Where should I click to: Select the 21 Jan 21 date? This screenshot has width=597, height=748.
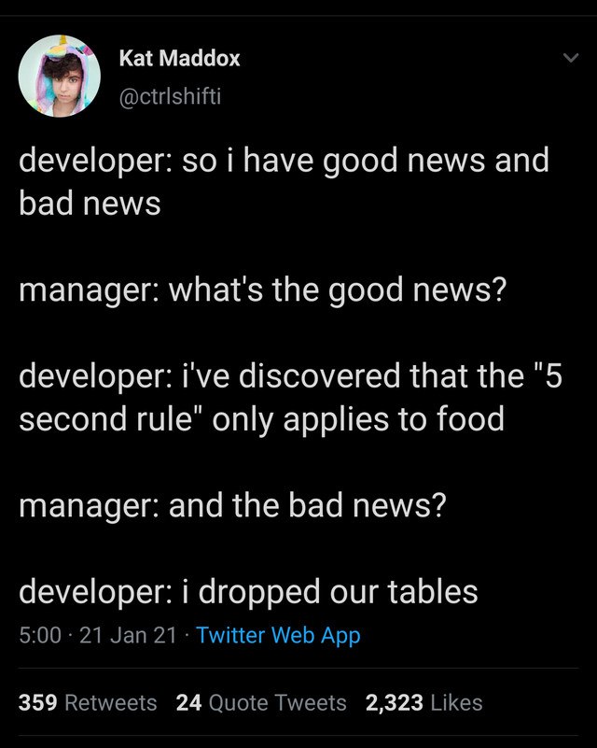pos(129,636)
